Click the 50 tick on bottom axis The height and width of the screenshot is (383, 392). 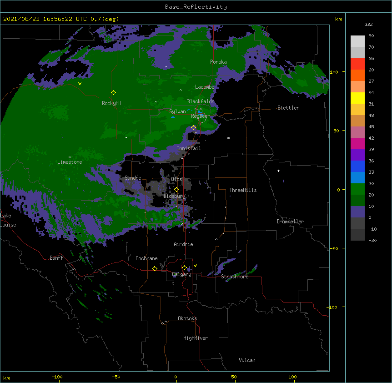coord(234,377)
